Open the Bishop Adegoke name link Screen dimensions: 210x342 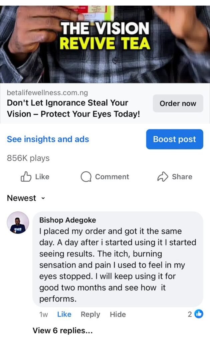click(x=67, y=220)
